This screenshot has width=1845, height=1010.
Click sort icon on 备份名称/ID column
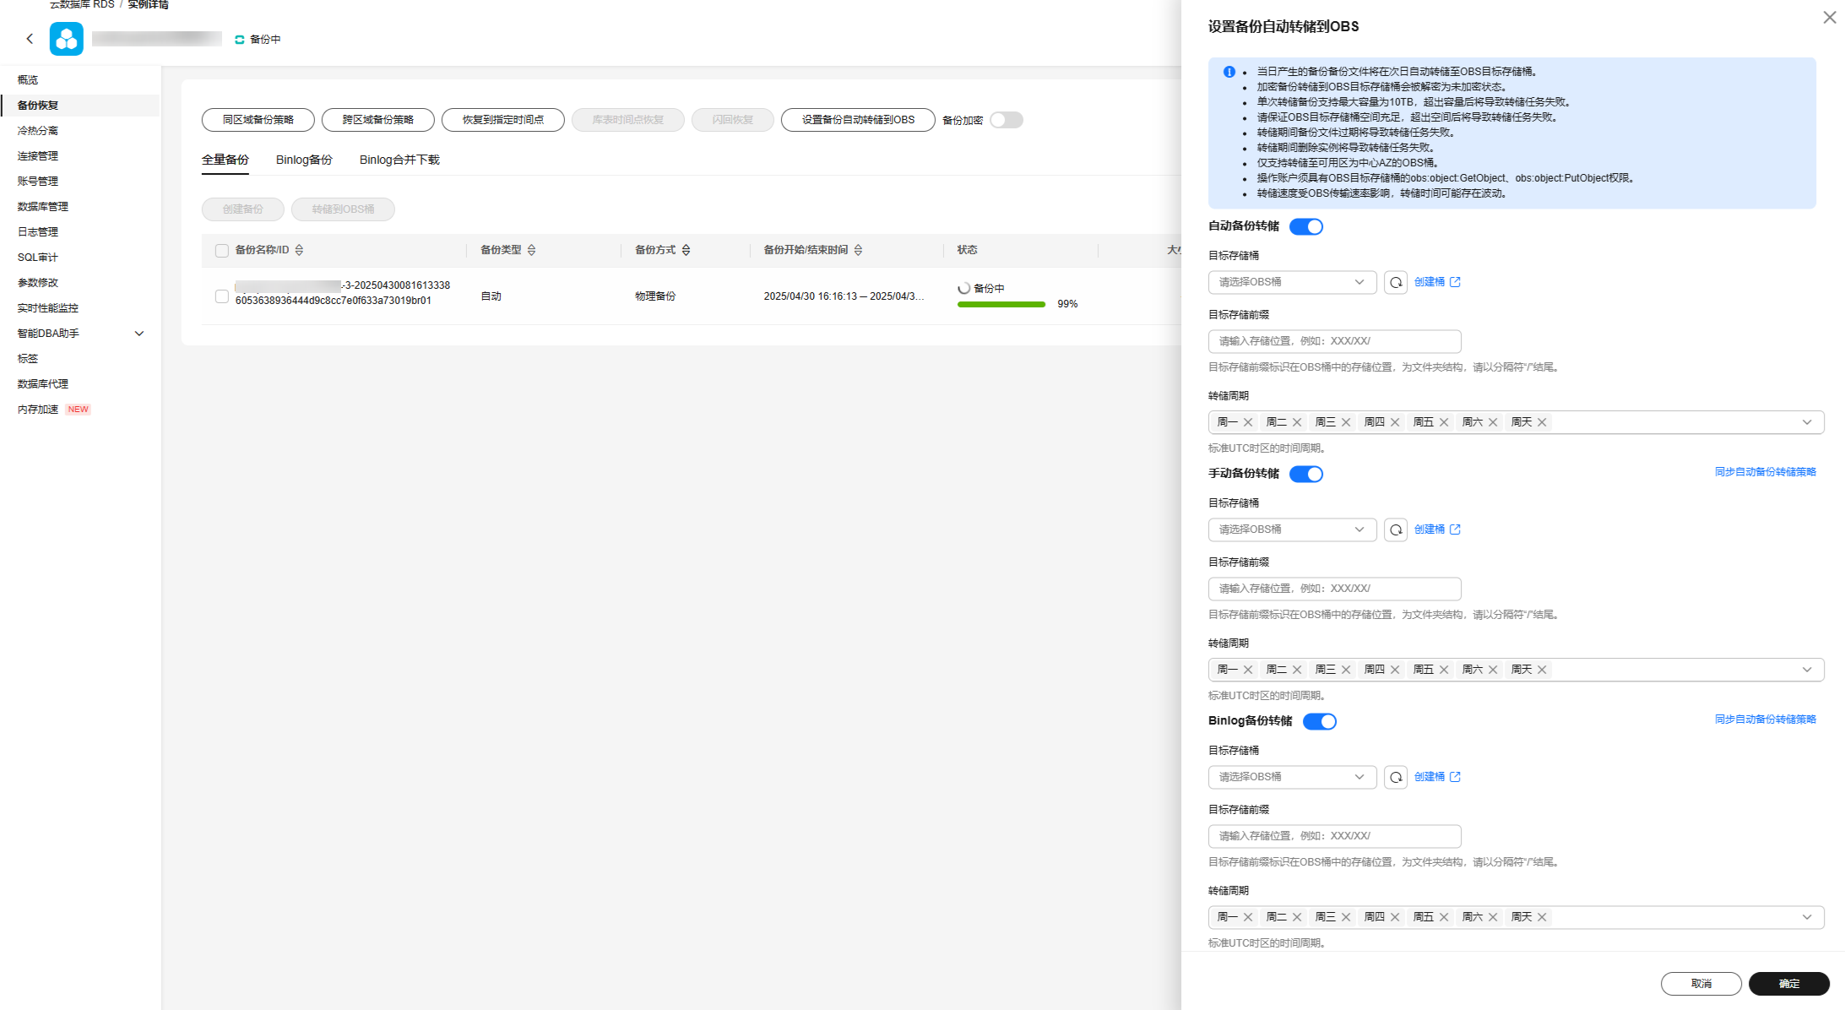[x=299, y=250]
